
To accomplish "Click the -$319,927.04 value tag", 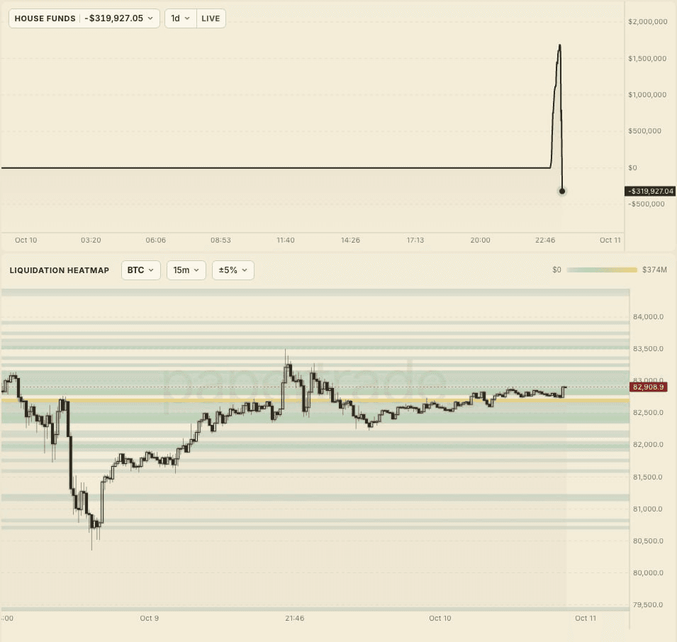I will pos(650,191).
